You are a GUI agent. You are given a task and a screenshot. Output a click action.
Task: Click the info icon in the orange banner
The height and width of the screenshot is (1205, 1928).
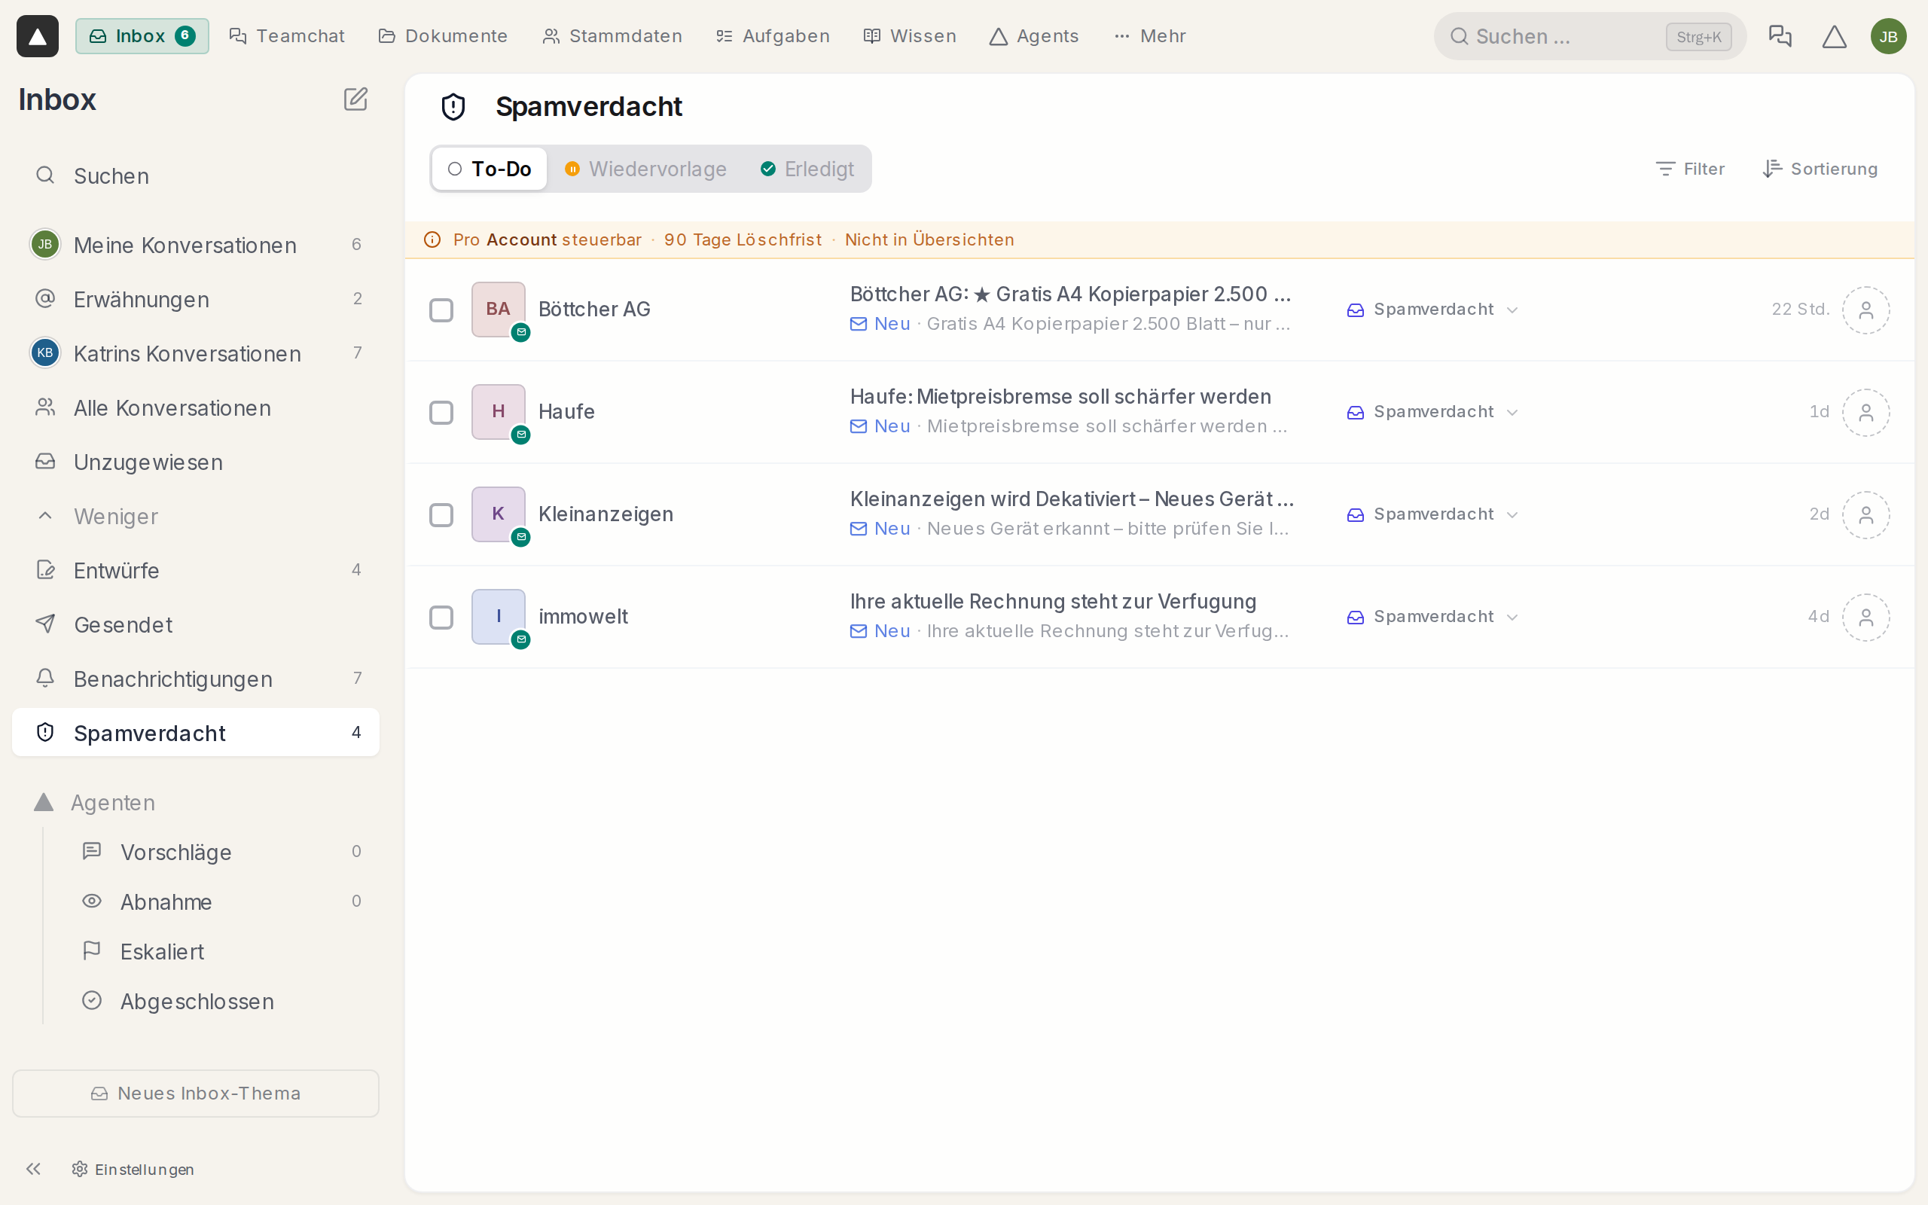pos(432,240)
